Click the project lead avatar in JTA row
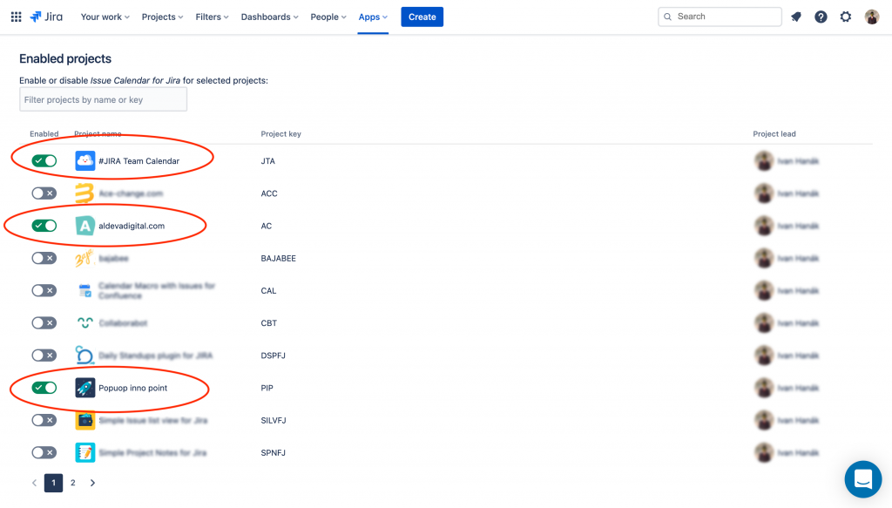The width and height of the screenshot is (892, 508). [763, 161]
